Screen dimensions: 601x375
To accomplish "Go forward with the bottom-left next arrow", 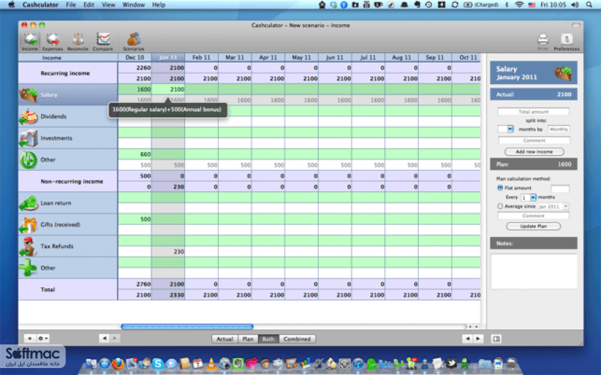I will (x=115, y=338).
